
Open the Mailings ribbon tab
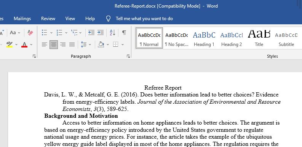tap(22, 19)
